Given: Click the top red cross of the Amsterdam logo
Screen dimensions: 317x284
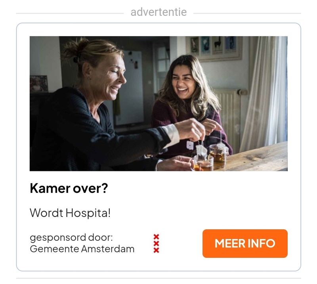Looking at the screenshot, I should [x=156, y=237].
